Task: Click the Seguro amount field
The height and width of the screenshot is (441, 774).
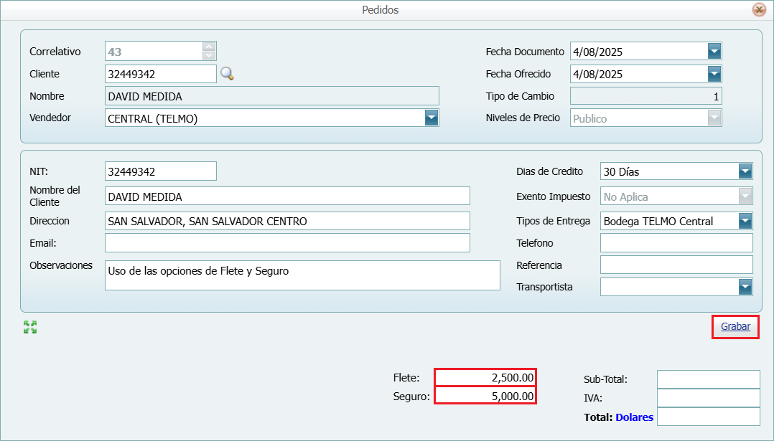Action: coord(485,396)
